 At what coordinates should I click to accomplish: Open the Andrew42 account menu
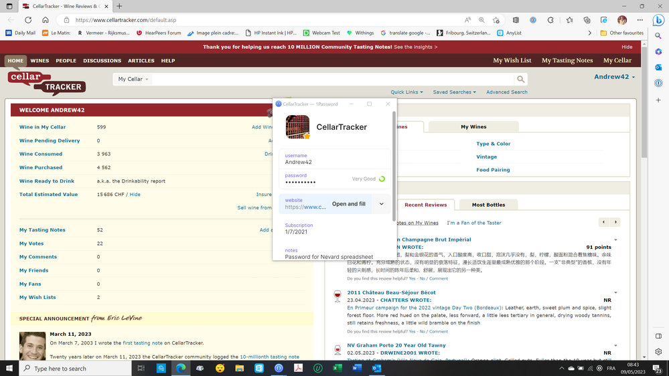[x=614, y=77]
